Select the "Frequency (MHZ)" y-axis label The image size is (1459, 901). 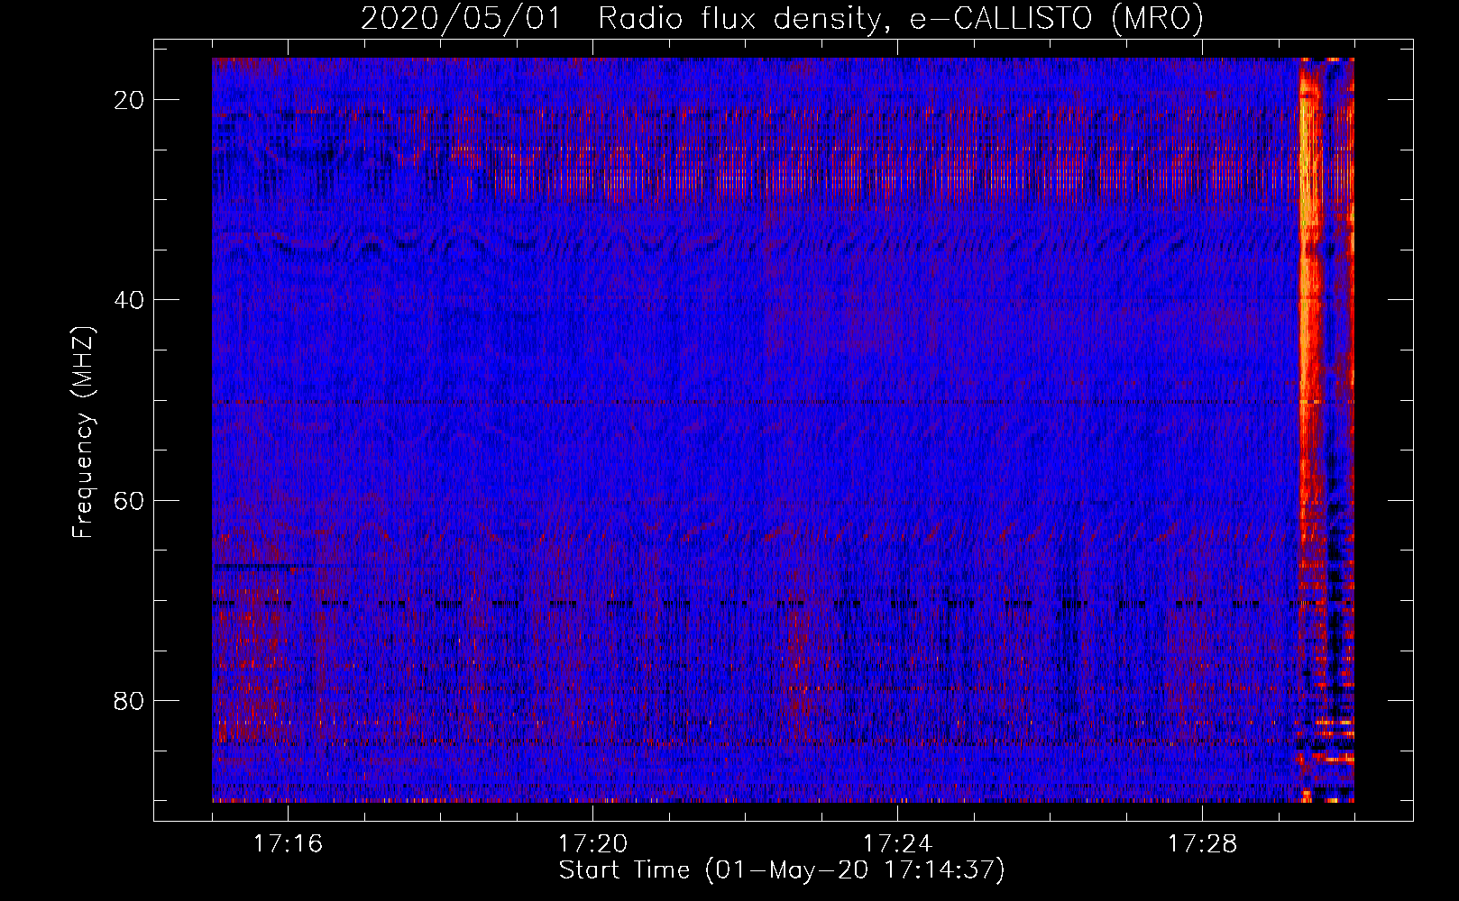coord(83,432)
